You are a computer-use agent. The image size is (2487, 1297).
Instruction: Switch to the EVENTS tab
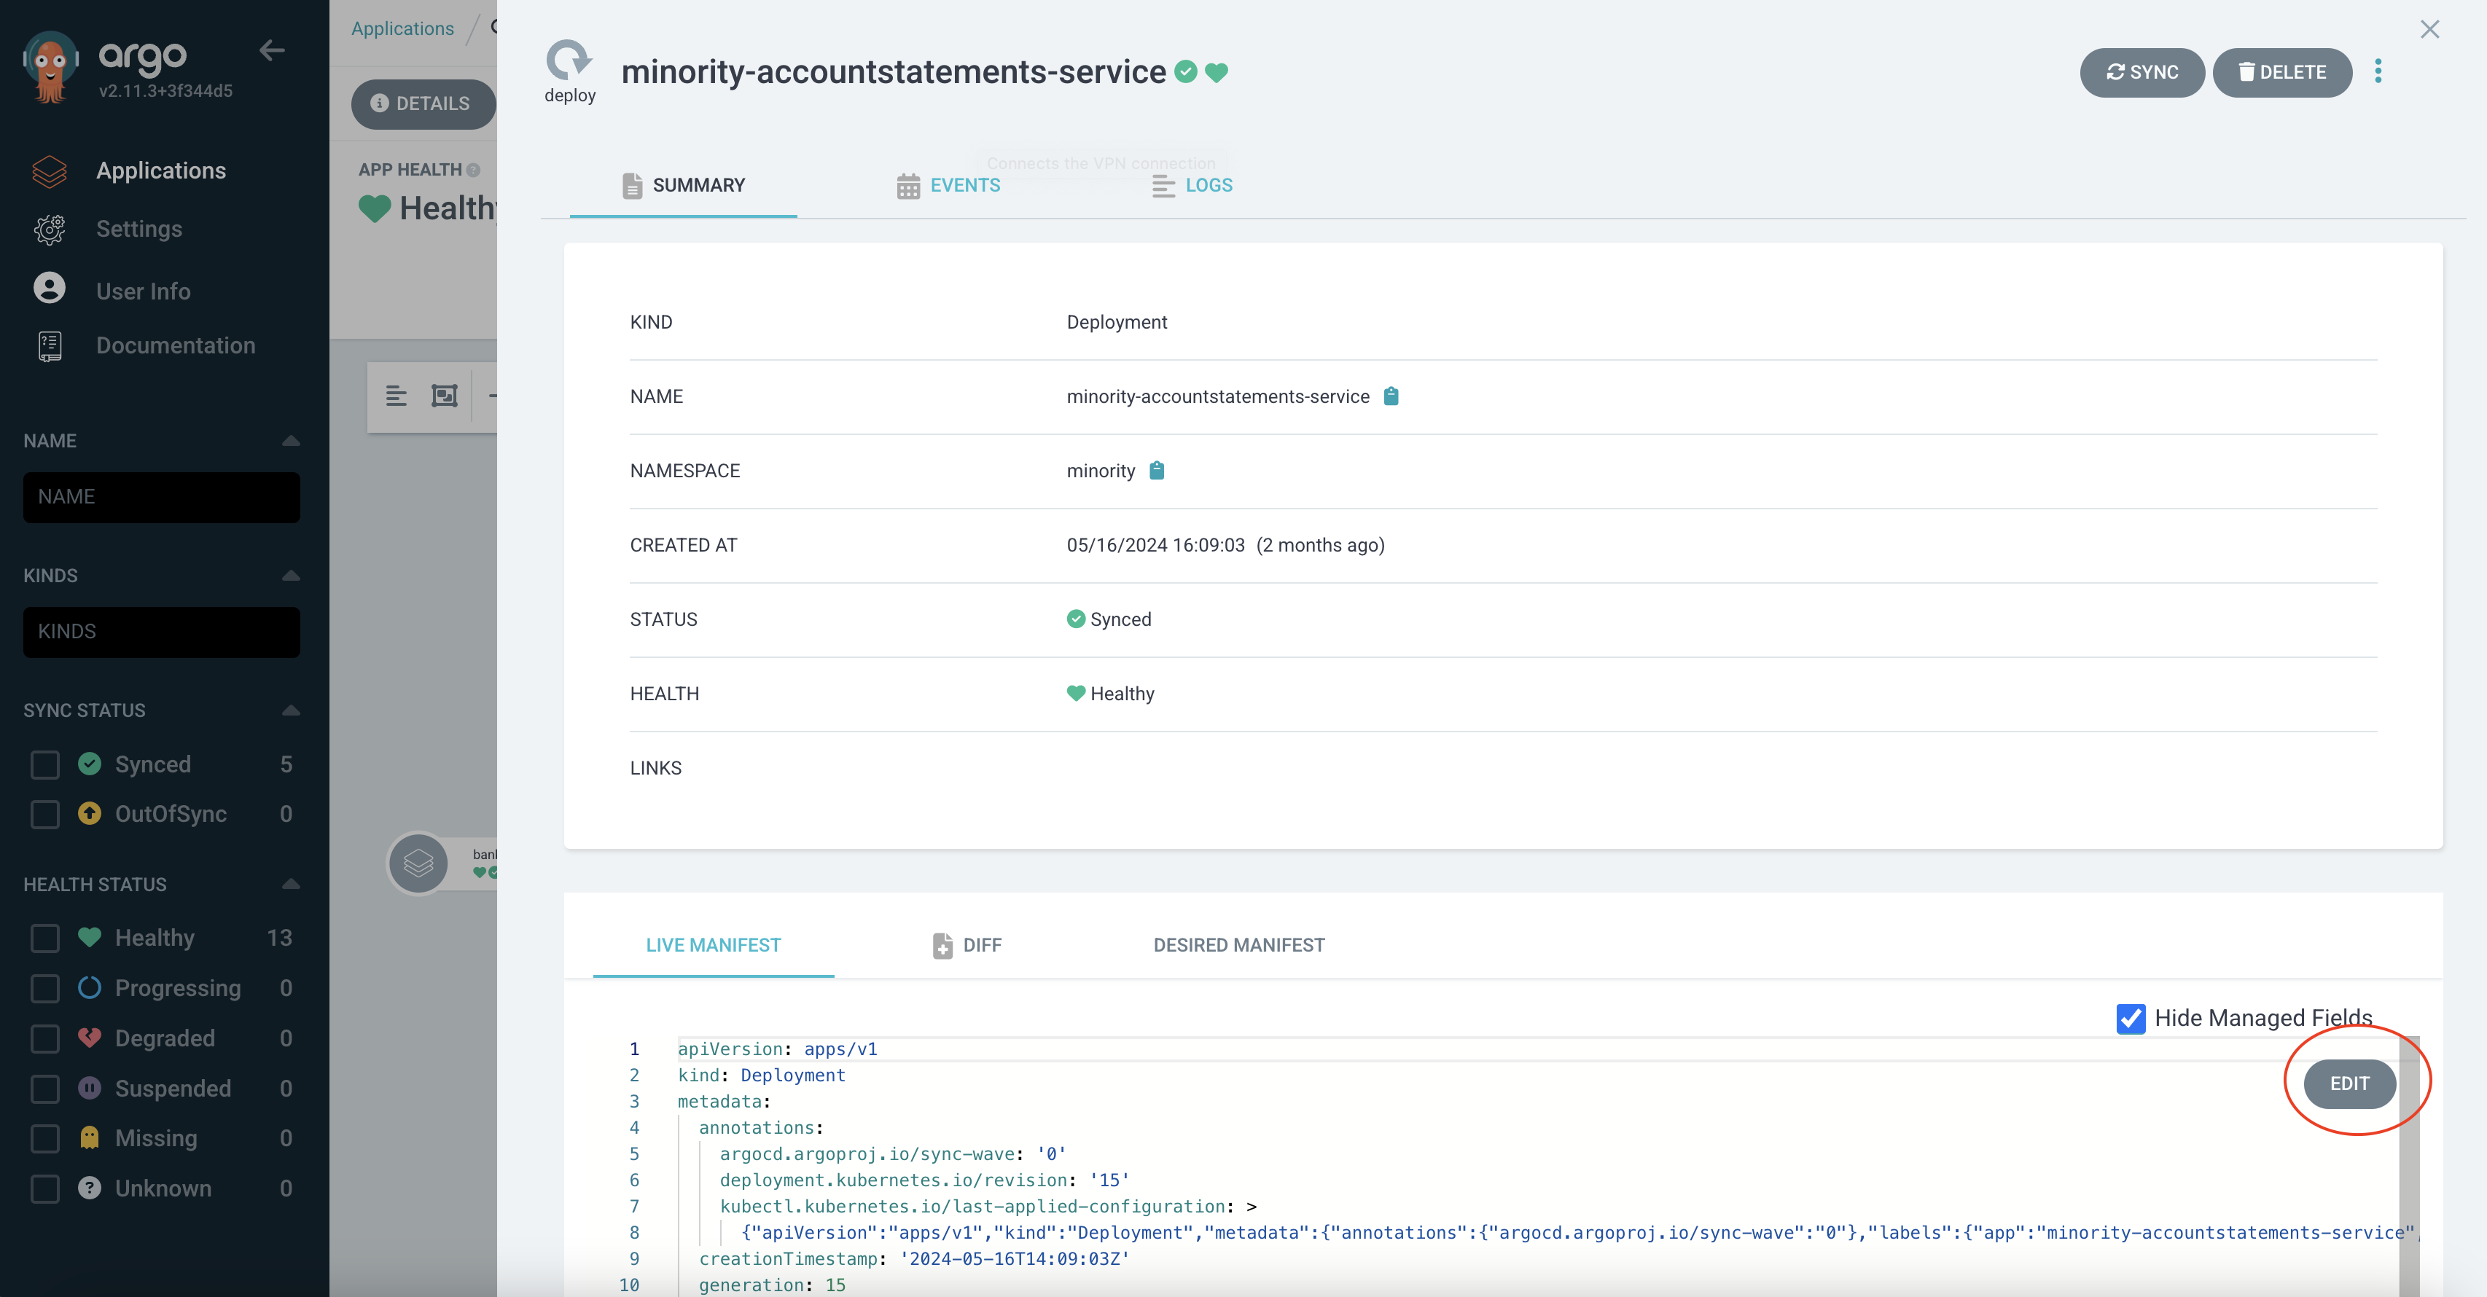click(948, 185)
